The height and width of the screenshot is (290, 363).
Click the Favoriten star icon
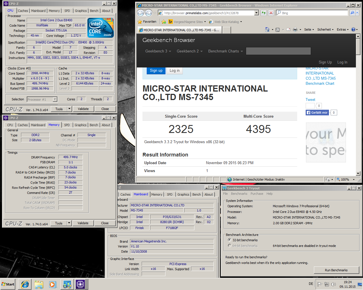140,22
